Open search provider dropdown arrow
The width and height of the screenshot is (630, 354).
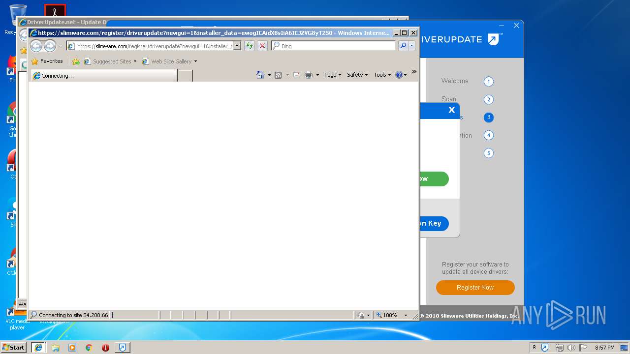click(x=412, y=46)
